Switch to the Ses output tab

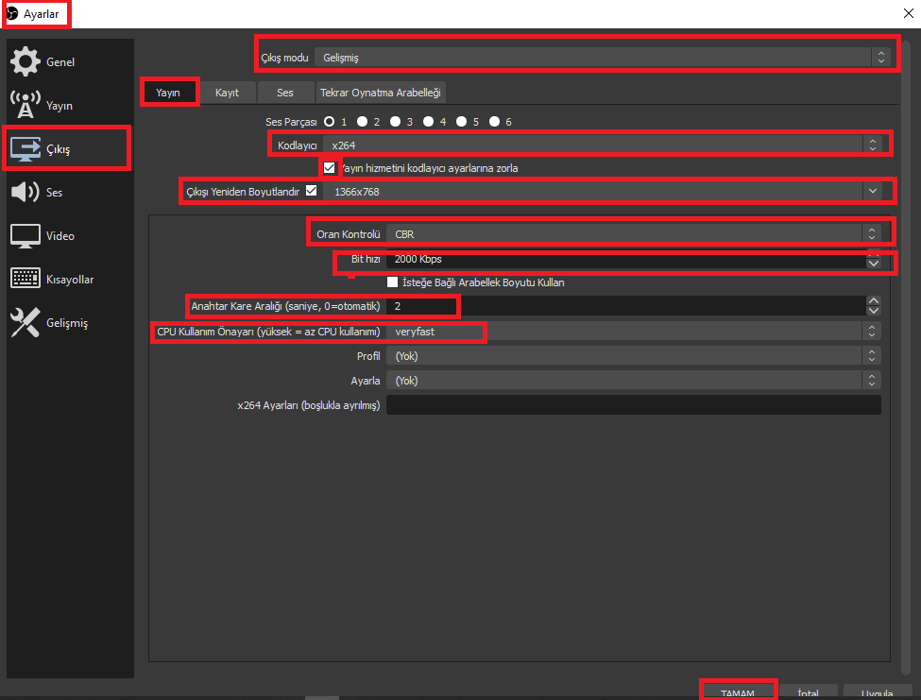[285, 93]
